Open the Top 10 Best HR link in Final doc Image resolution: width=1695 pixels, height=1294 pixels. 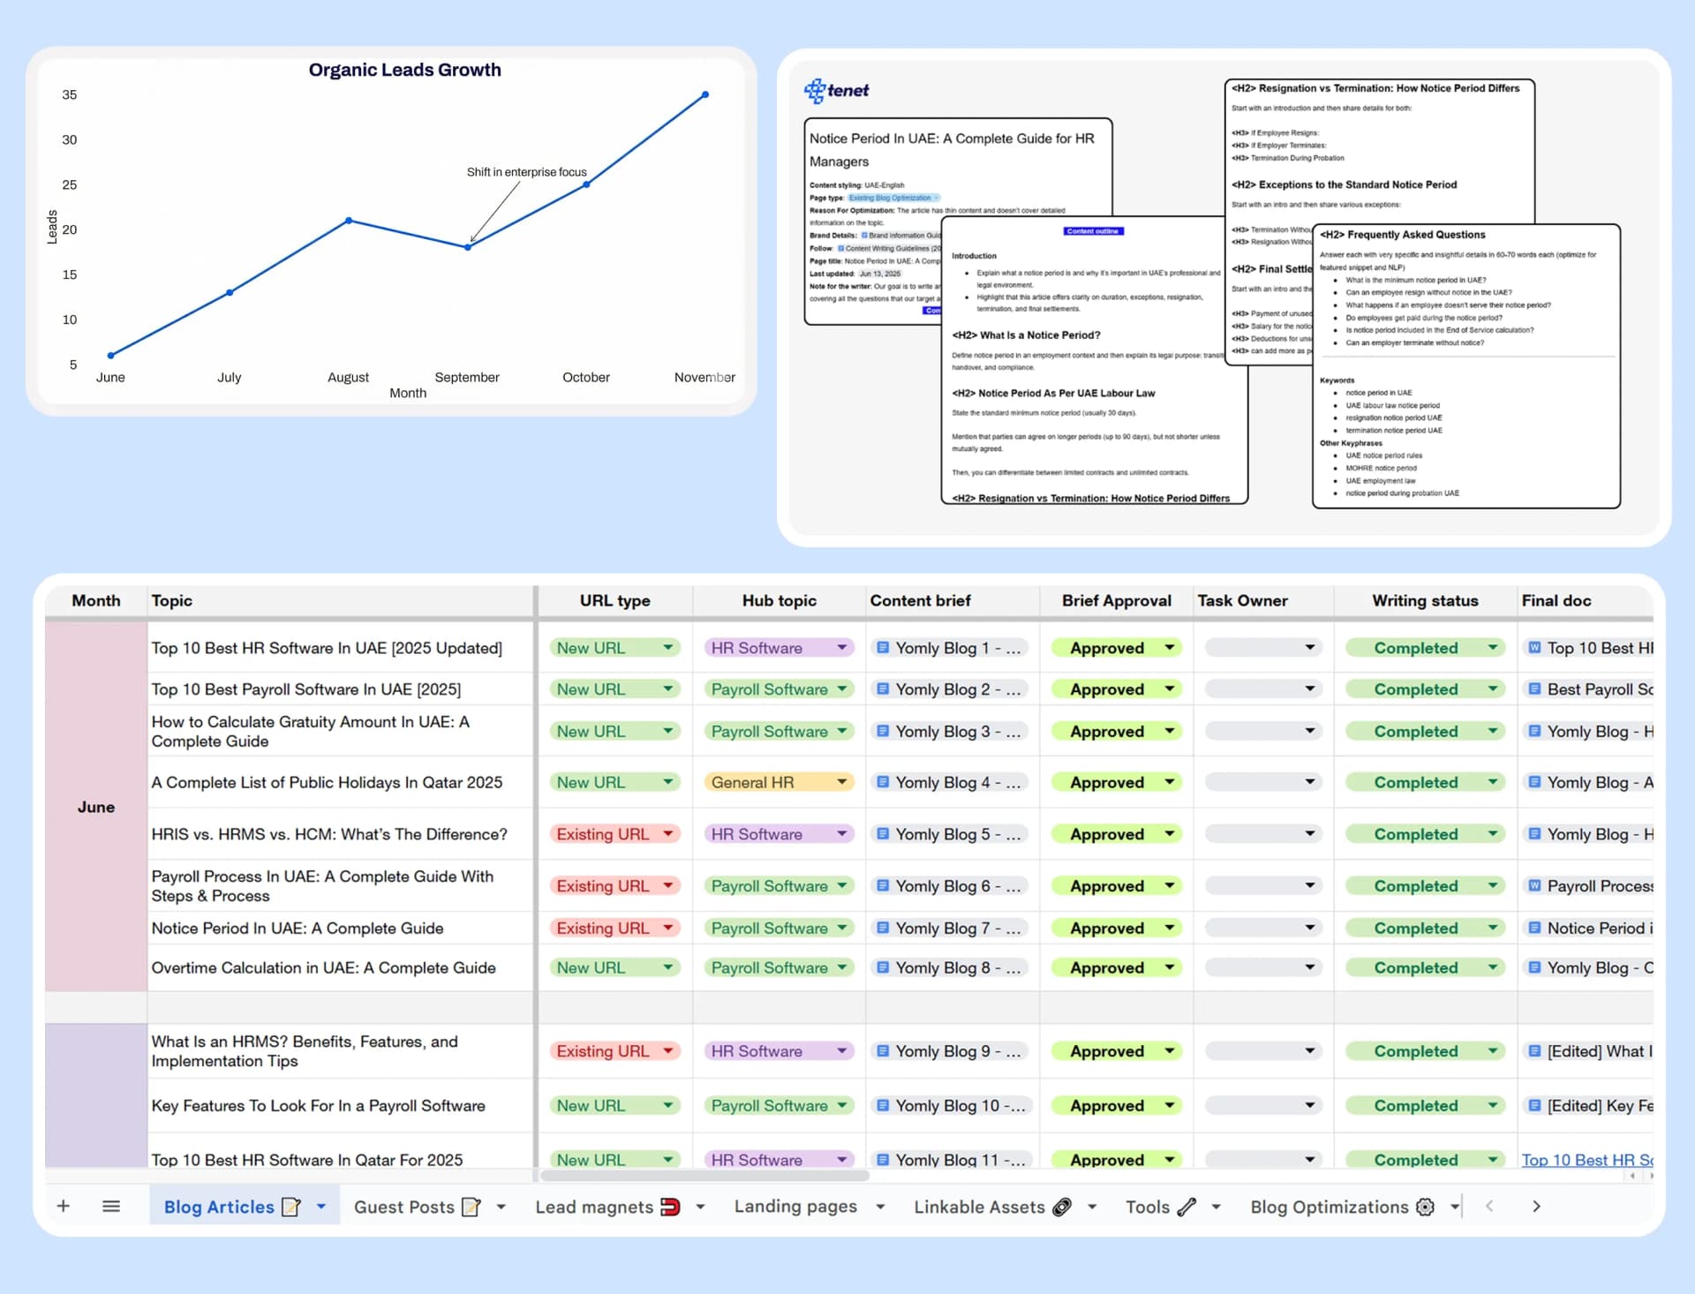point(1587,1159)
